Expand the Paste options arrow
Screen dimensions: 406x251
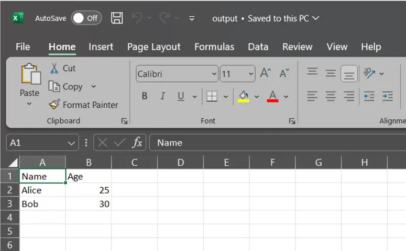tap(29, 104)
